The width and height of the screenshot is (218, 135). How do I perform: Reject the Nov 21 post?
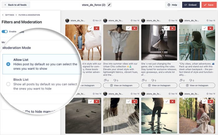(x=97, y=28)
